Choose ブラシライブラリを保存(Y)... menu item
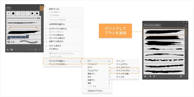The image size is (194, 97). click(58, 64)
